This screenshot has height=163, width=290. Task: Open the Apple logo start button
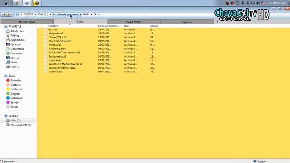[6, 3]
